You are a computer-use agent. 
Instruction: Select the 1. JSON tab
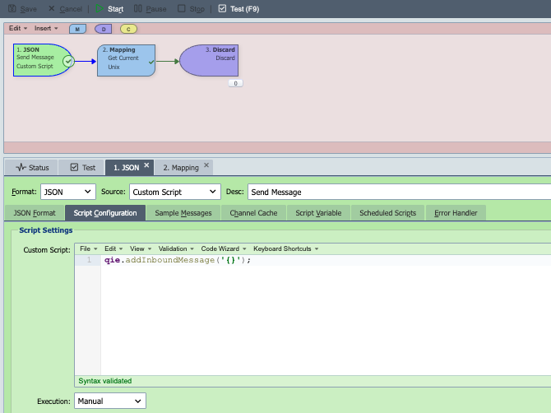pos(126,168)
